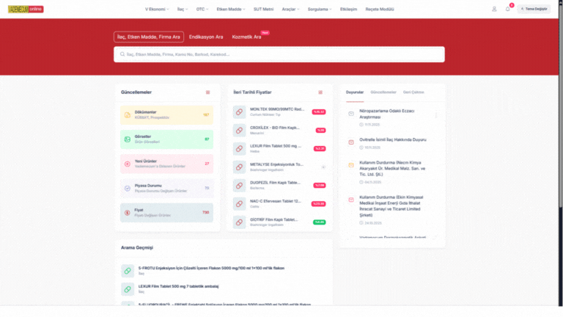Click the Vademecum online logo
Image resolution: width=563 pixels, height=317 pixels.
[25, 9]
